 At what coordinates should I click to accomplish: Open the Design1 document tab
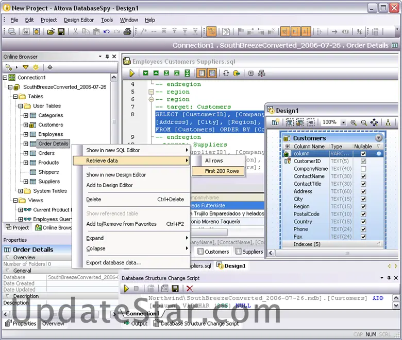[x=231, y=266]
